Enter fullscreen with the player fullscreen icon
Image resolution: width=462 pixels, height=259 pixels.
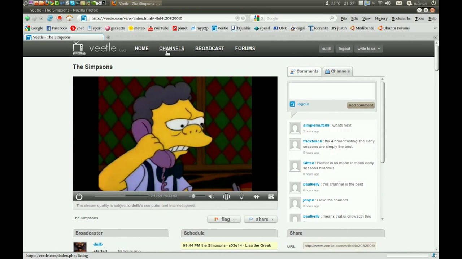pyautogui.click(x=271, y=196)
